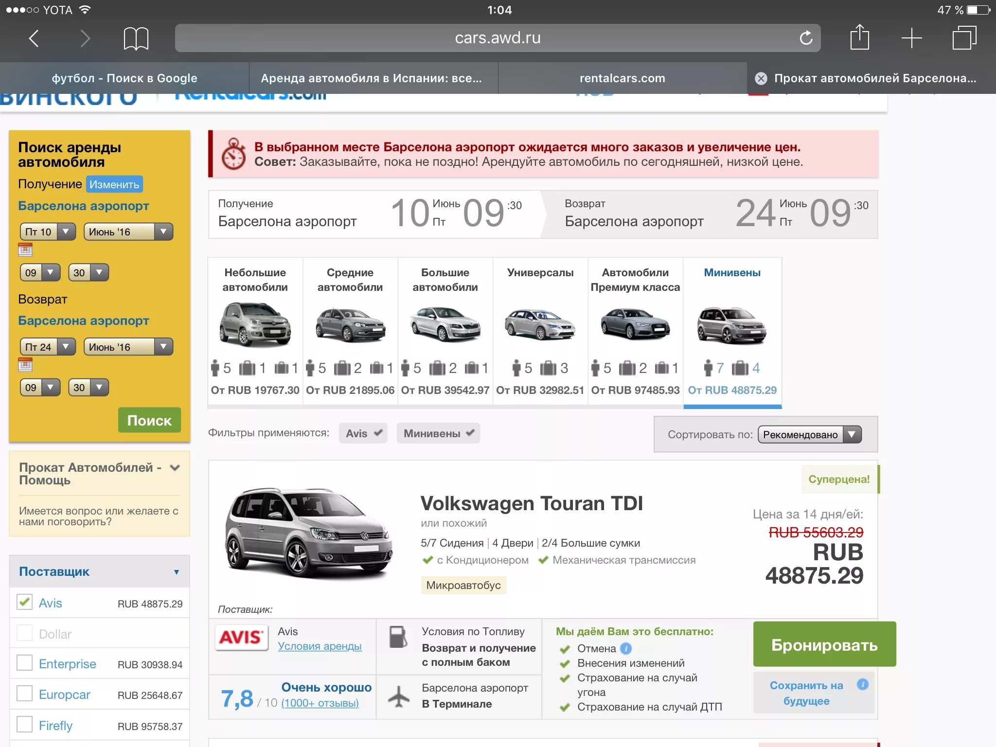Check the Europcar supplier checkbox
The height and width of the screenshot is (747, 996).
[24, 694]
